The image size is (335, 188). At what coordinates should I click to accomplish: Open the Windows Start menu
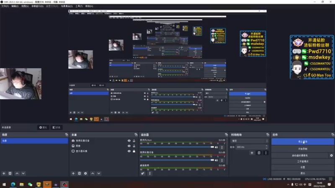point(4,184)
